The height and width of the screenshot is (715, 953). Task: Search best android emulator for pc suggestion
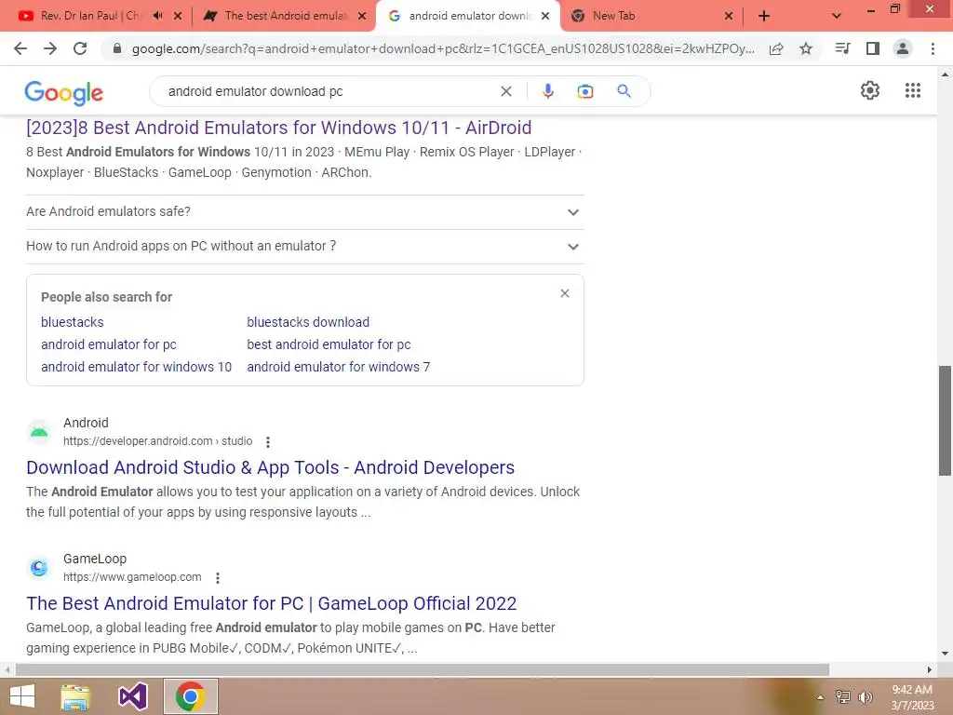[x=329, y=344]
